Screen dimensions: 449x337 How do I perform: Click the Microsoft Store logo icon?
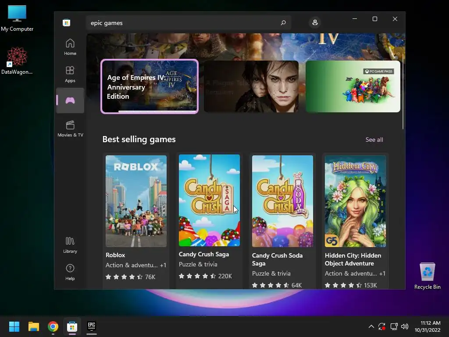tap(67, 23)
